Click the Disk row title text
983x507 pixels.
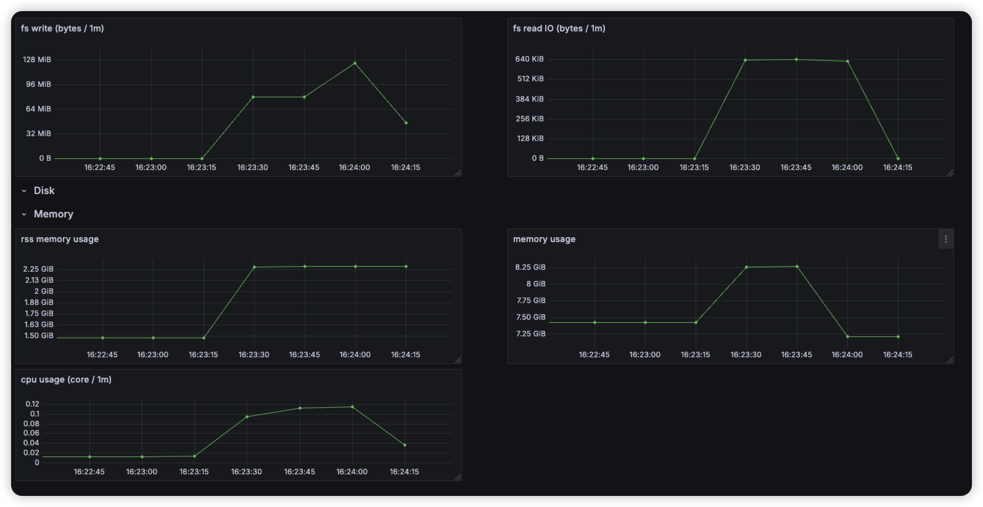click(44, 191)
